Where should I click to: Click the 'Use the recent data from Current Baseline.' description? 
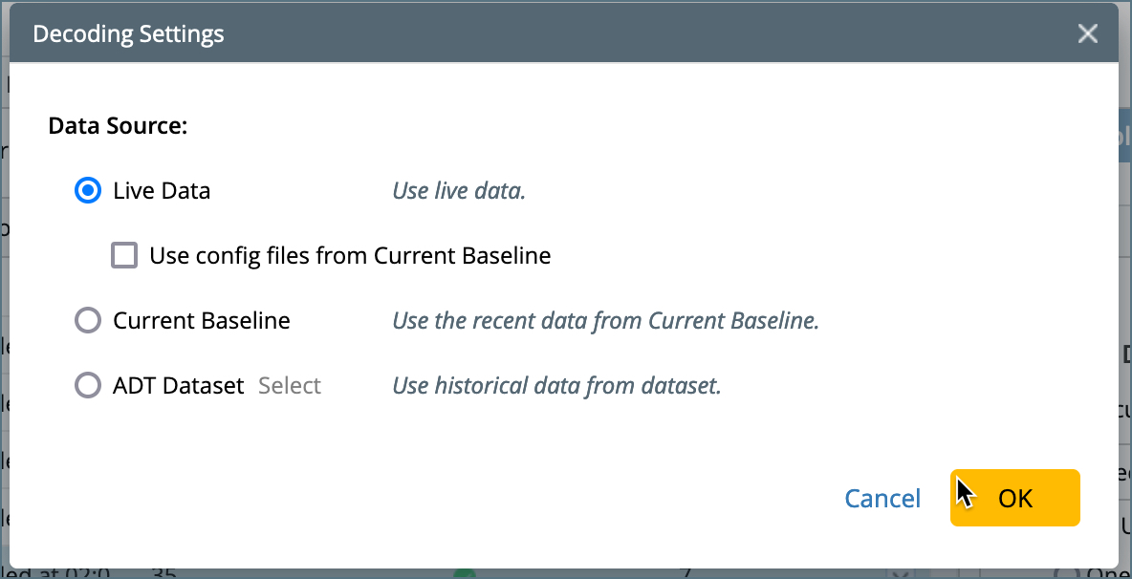click(605, 321)
